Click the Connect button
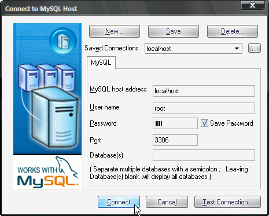Screen dimensions: 269x216 119,202
